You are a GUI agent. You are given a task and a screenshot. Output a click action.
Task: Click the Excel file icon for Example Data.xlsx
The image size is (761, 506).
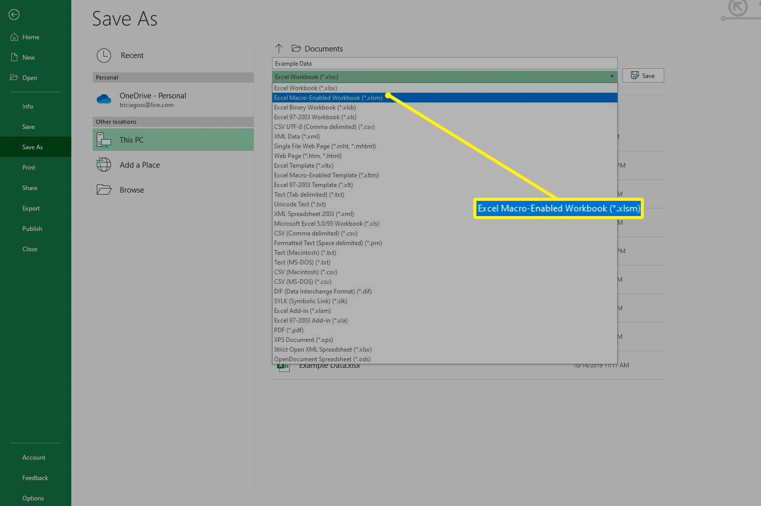tap(284, 367)
